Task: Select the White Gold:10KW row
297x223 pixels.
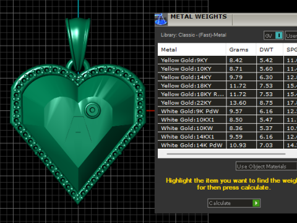Action: point(227,128)
